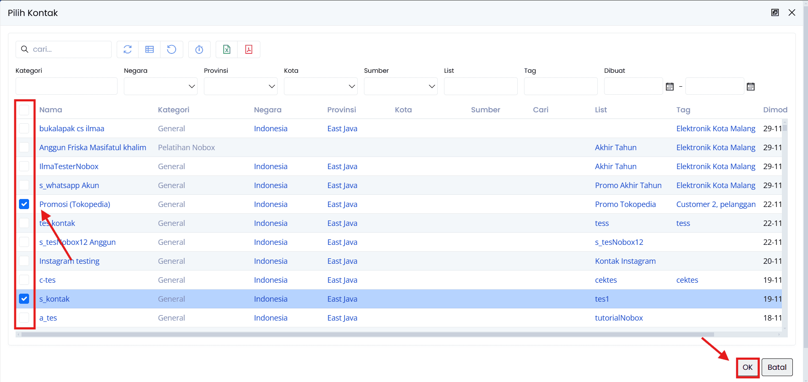Export contacts to PDF
Viewport: 808px width, 382px height.
point(249,49)
